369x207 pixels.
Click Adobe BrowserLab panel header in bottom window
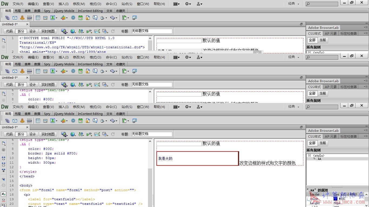click(x=323, y=130)
